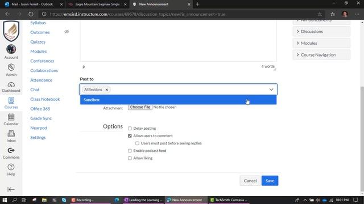Click the Post to sections field
Screen dimensions: 364x204
(178, 90)
